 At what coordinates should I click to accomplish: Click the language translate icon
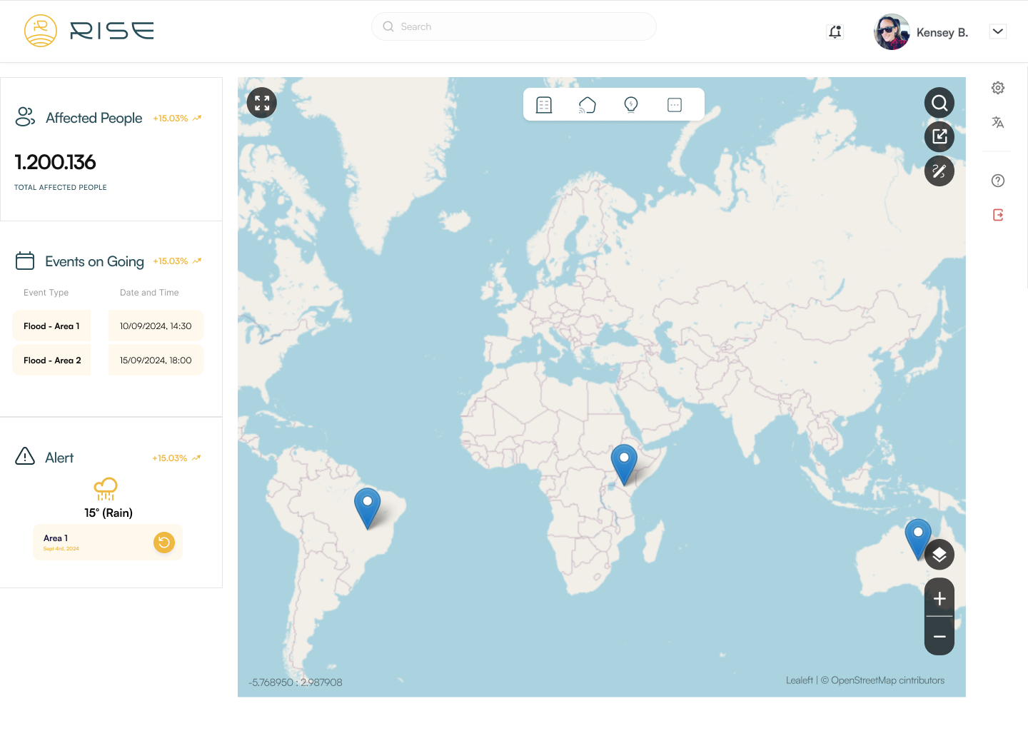(x=998, y=123)
